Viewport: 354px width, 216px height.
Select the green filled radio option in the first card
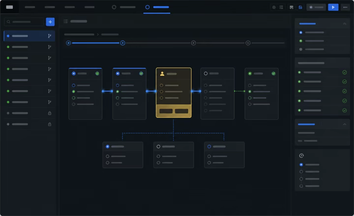point(74,91)
